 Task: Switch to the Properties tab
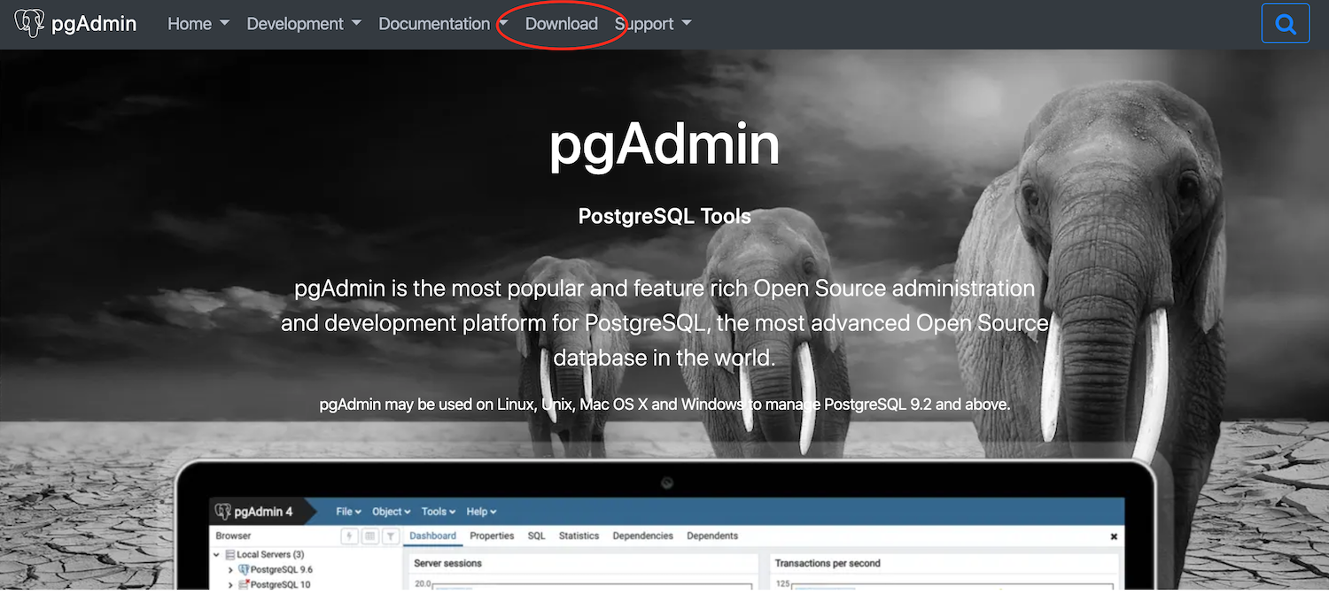point(492,536)
